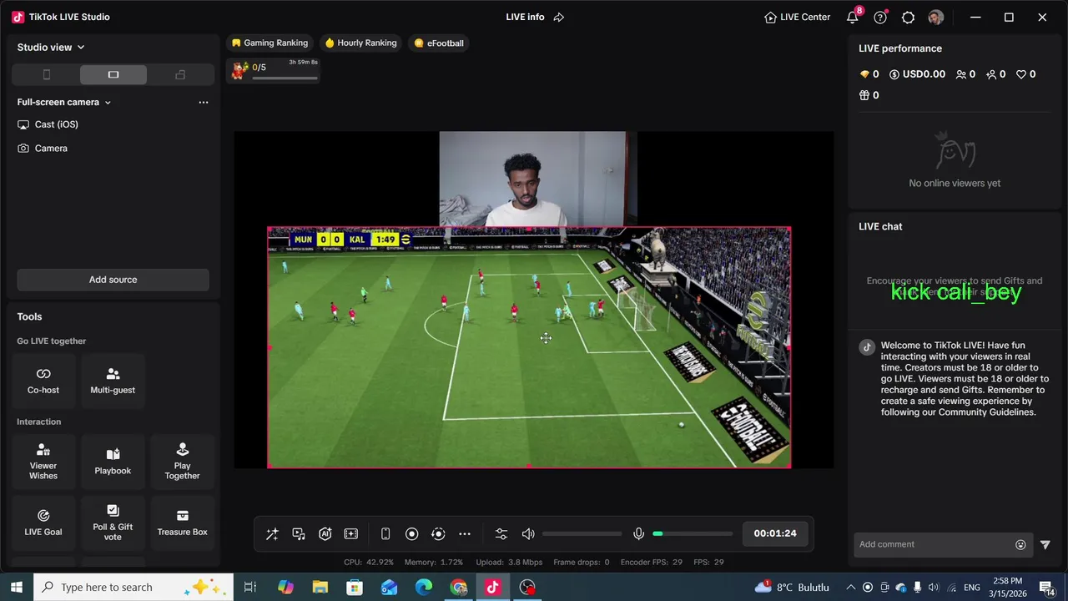Open the Co-host tool
Screen dimensions: 1068x601
tap(43, 381)
